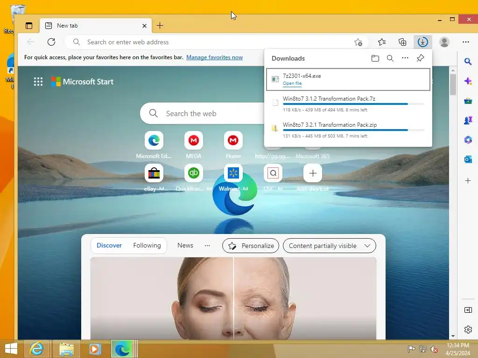Open the Copilot sparkle sidebar icon
The height and width of the screenshot is (358, 478).
click(468, 81)
